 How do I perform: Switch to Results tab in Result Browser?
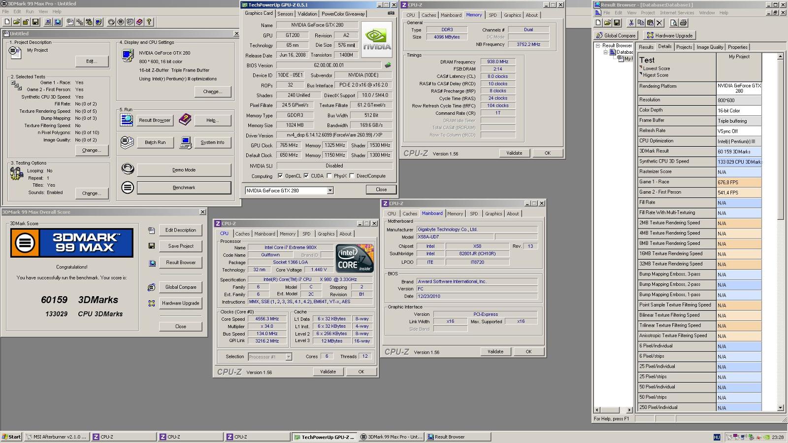click(x=646, y=47)
